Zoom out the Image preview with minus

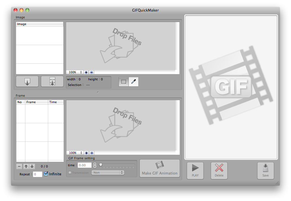point(92,72)
